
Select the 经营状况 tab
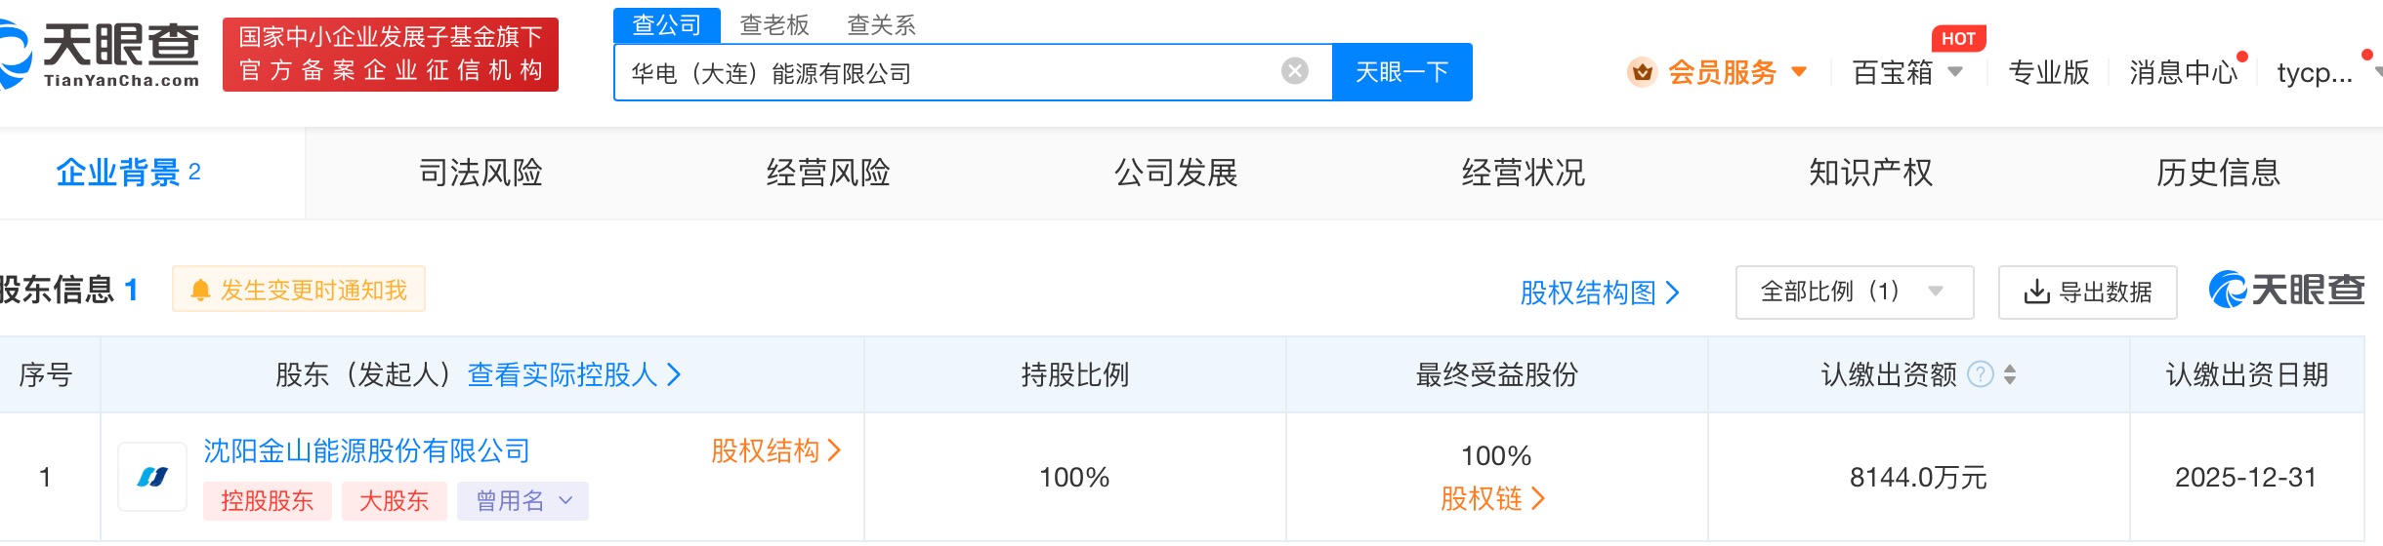[1524, 173]
